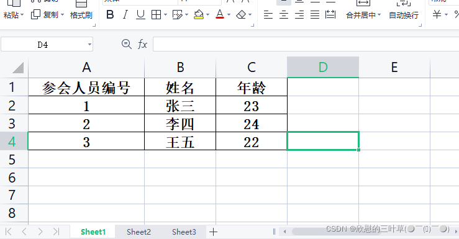Center text horizontally
The image size is (459, 239).
tap(284, 15)
